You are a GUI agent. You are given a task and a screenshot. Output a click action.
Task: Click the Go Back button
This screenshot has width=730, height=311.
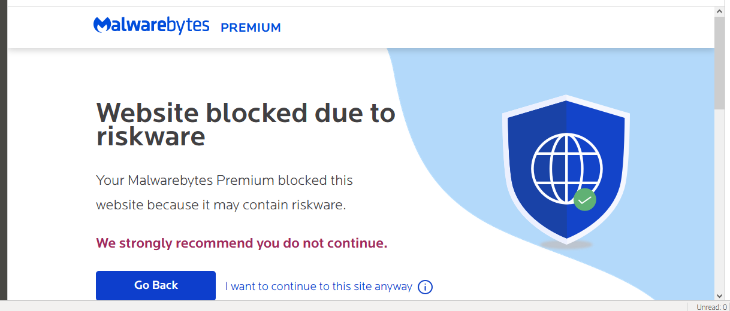coord(156,285)
